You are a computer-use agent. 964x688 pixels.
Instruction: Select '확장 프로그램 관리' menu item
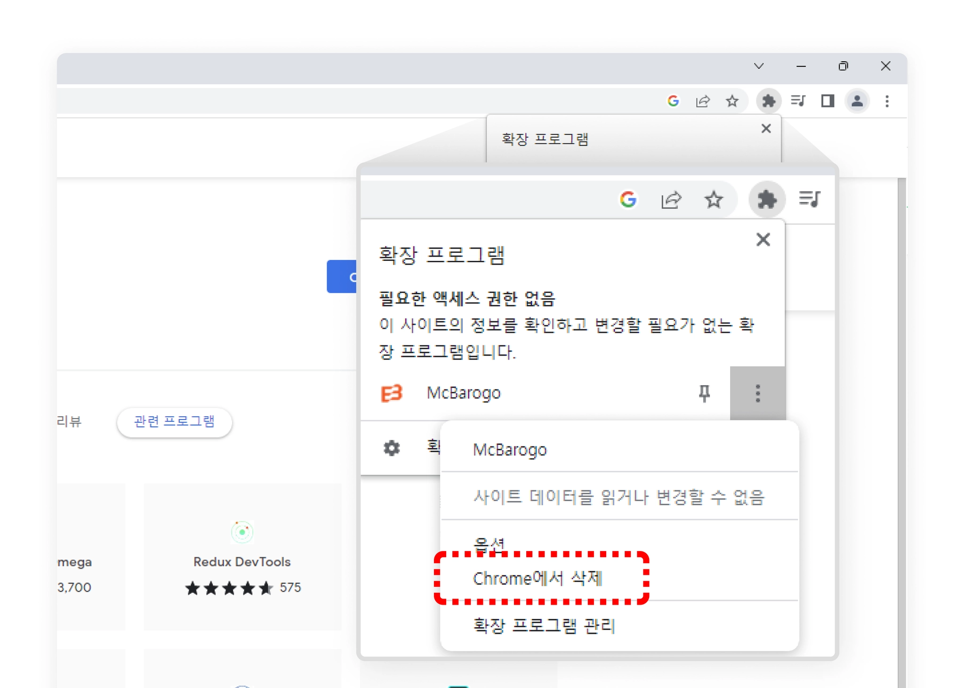(544, 625)
